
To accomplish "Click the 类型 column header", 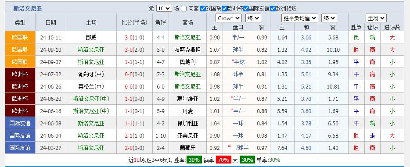I will coord(20,22).
